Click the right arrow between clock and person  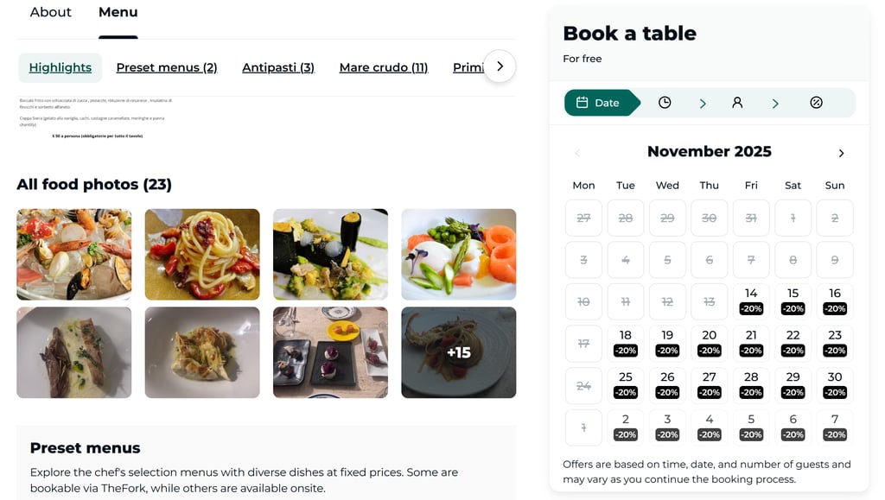coord(701,102)
